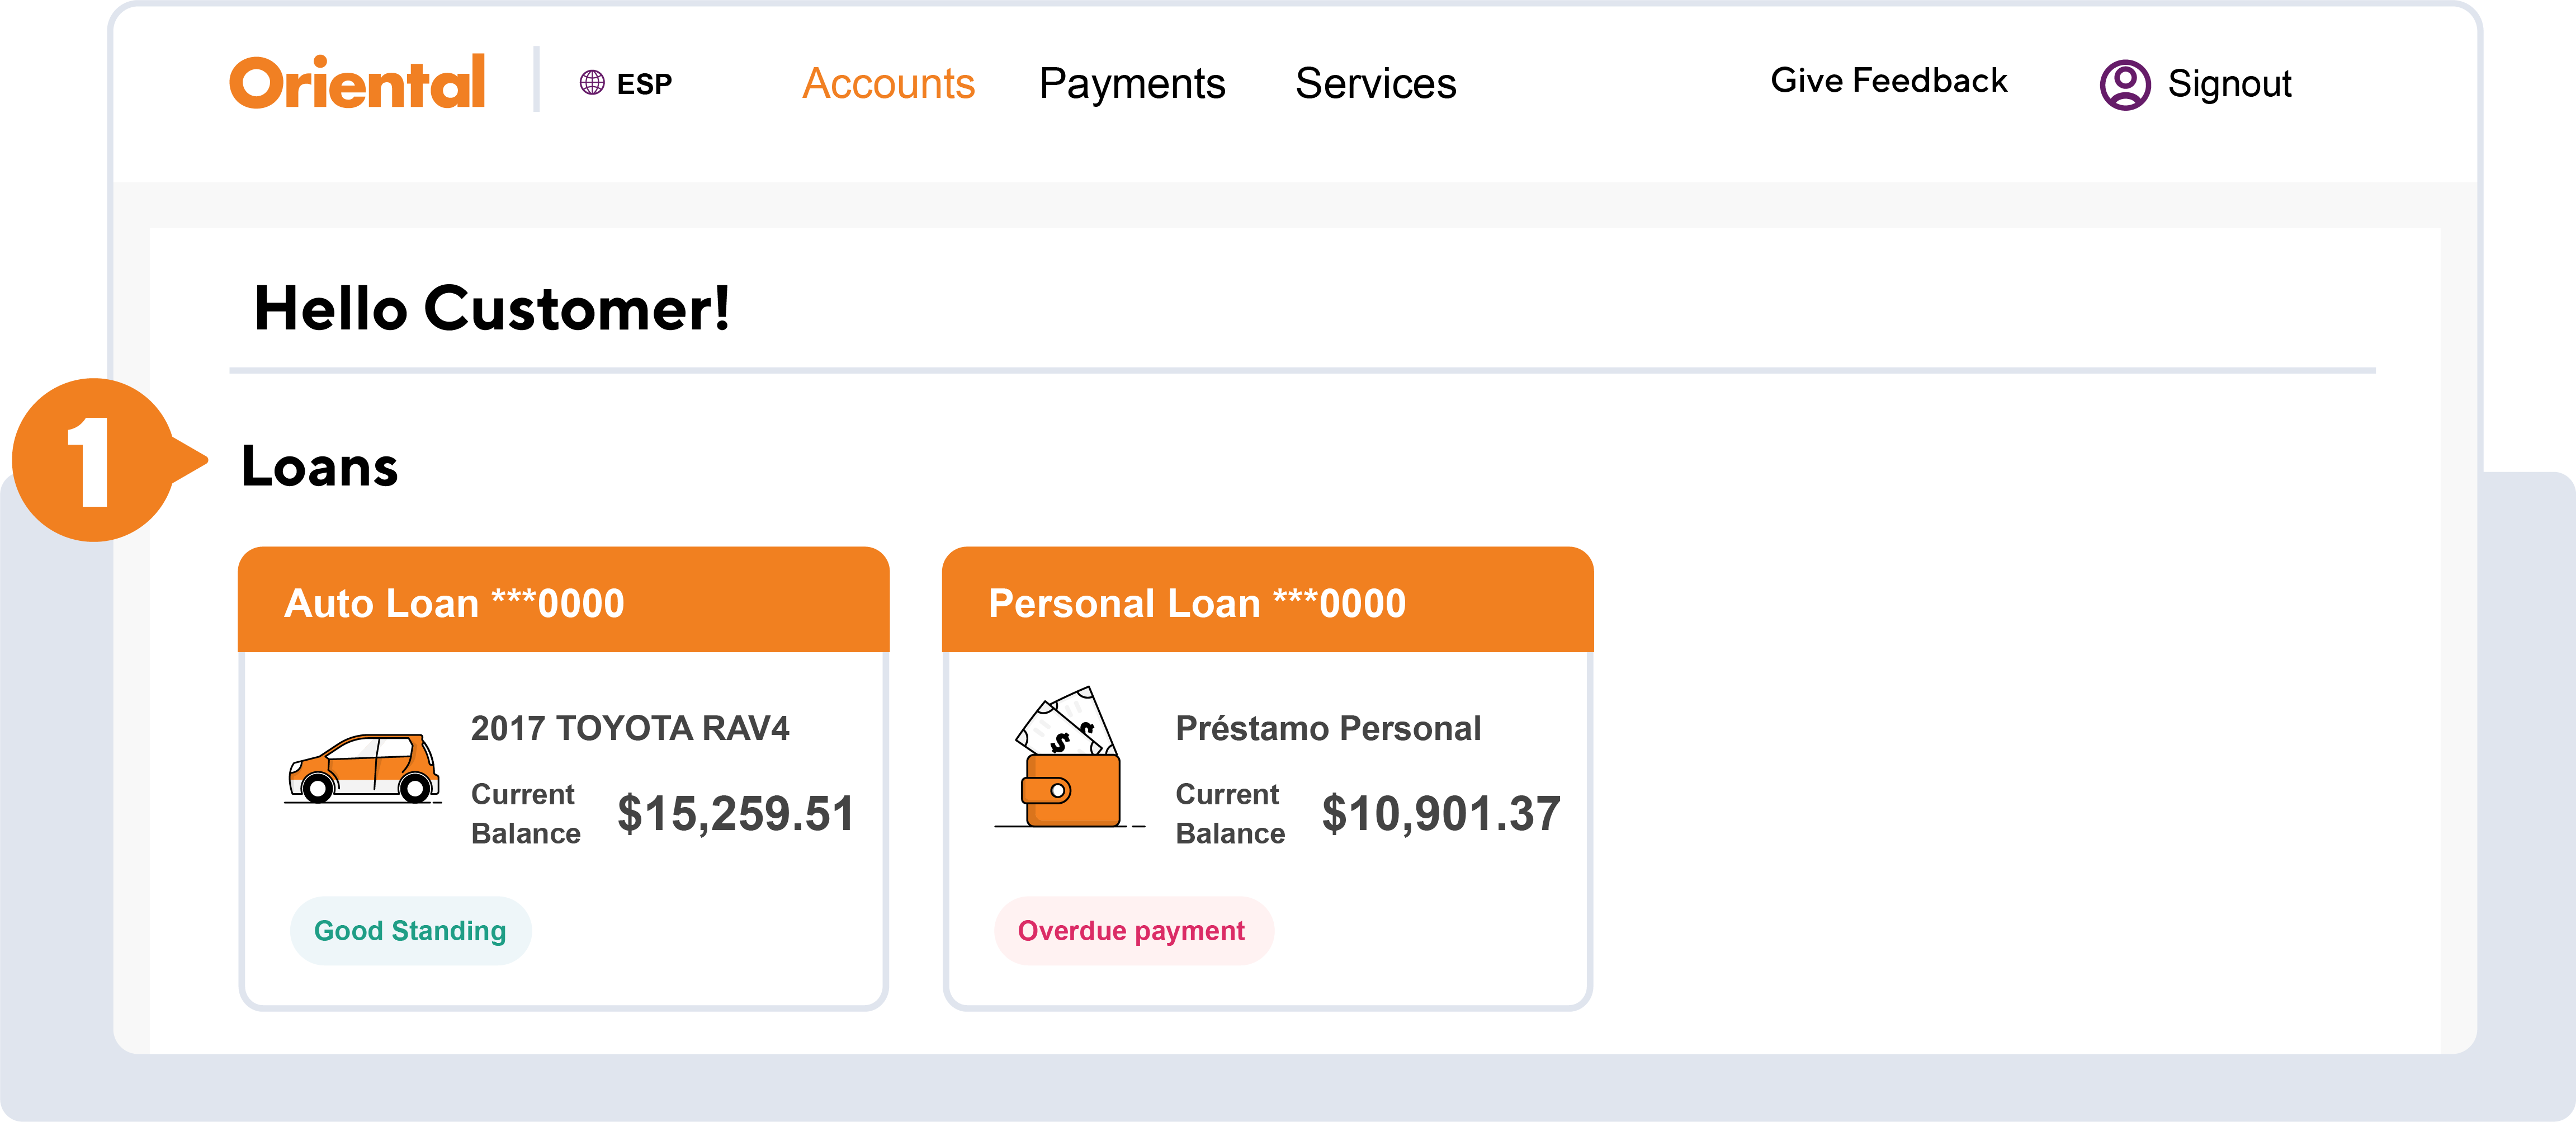Click the globe language icon
The width and height of the screenshot is (2576, 1122).
[x=592, y=83]
